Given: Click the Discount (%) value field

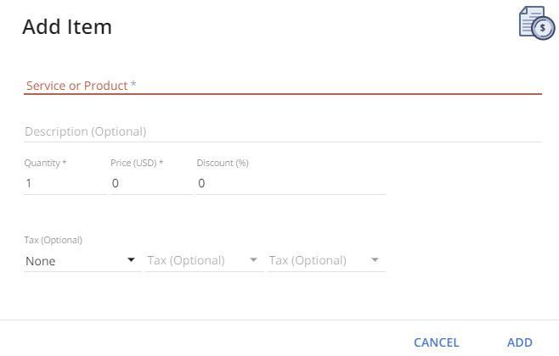Looking at the screenshot, I should (x=291, y=183).
